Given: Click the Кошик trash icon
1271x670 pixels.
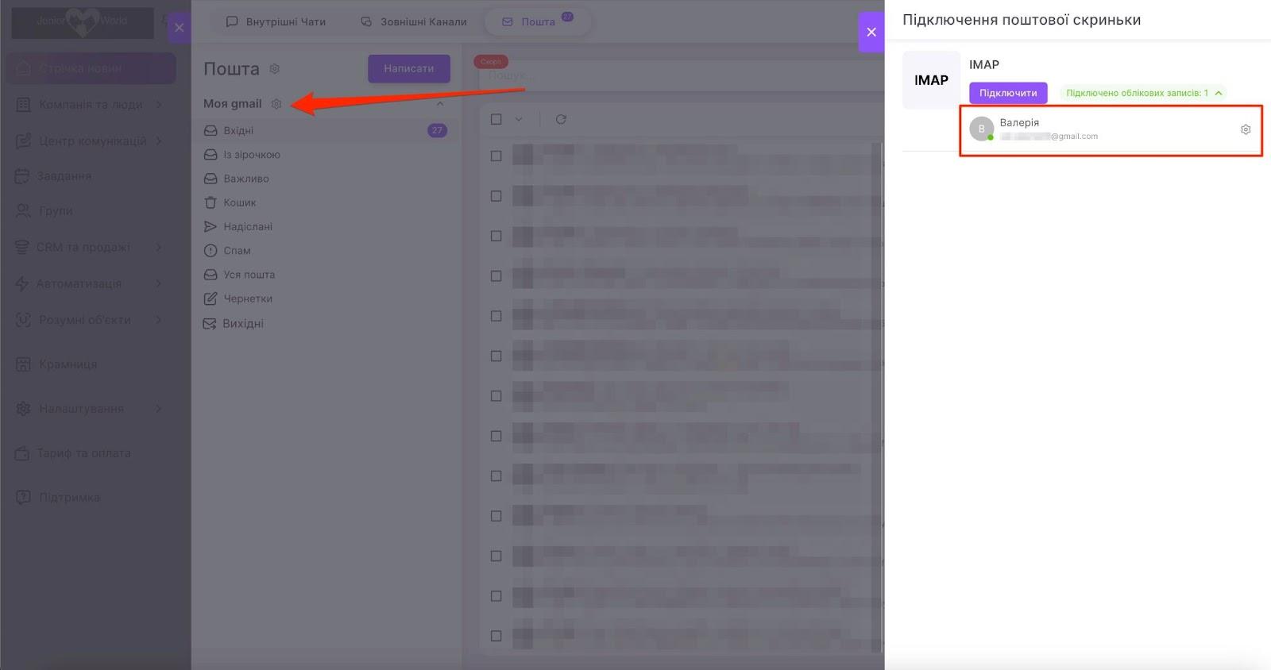Looking at the screenshot, I should click(x=211, y=202).
